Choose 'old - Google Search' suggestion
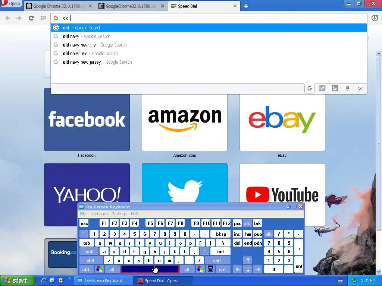The height and width of the screenshot is (286, 382). tap(209, 28)
